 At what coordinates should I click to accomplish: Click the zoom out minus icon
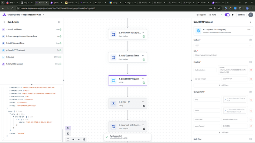[79, 139]
